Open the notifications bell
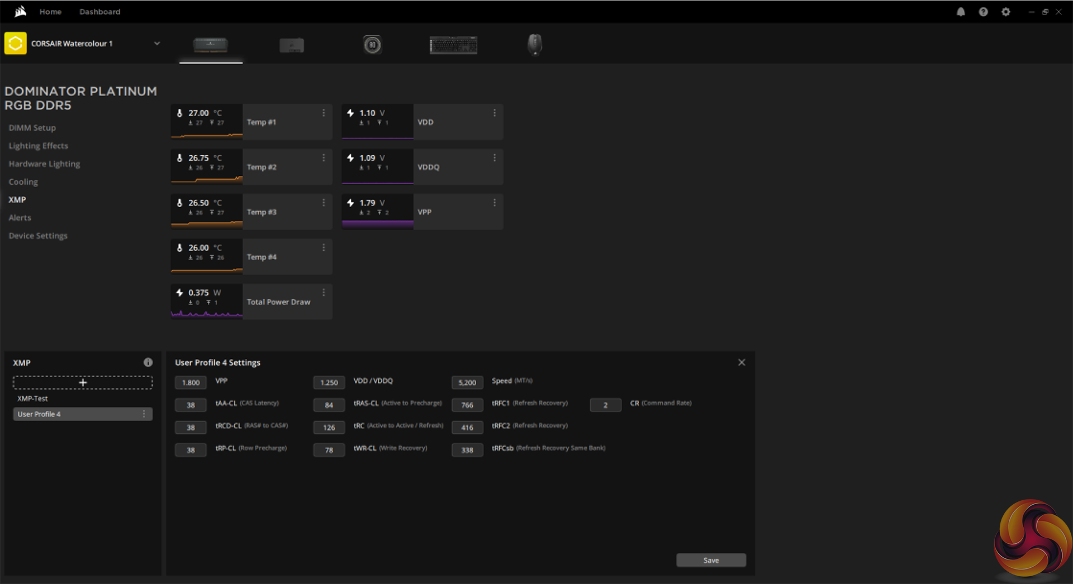This screenshot has height=584, width=1073. click(x=961, y=12)
